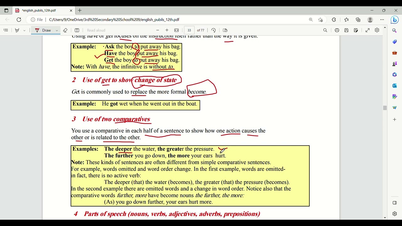
Task: Click the scrollbar up arrow
Action: (x=385, y=28)
